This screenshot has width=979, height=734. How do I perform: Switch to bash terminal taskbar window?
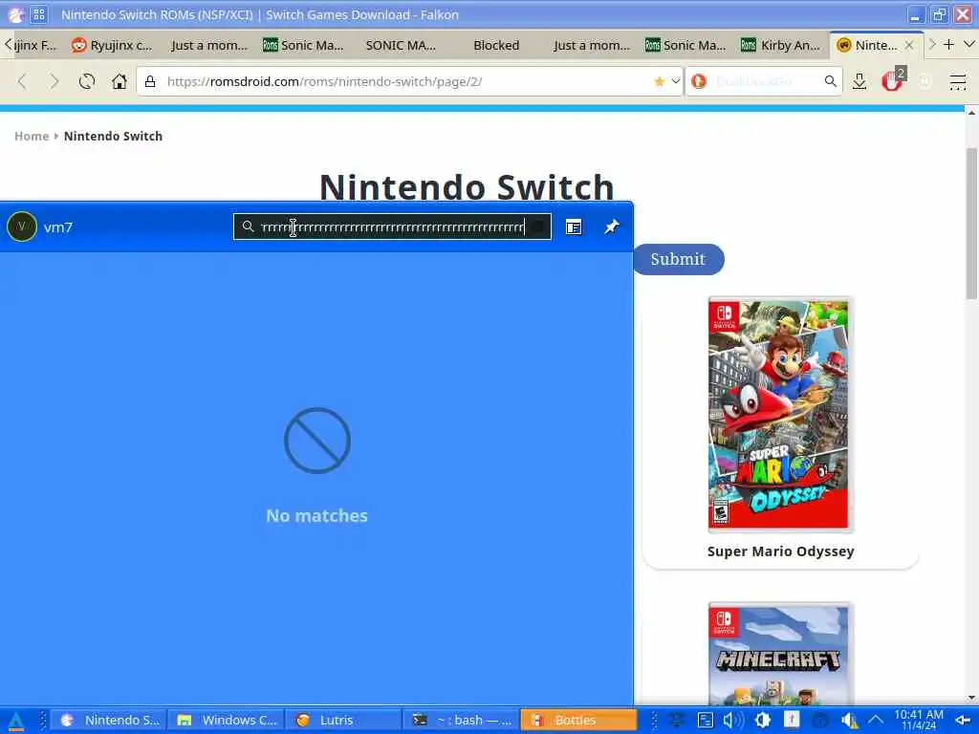462,721
